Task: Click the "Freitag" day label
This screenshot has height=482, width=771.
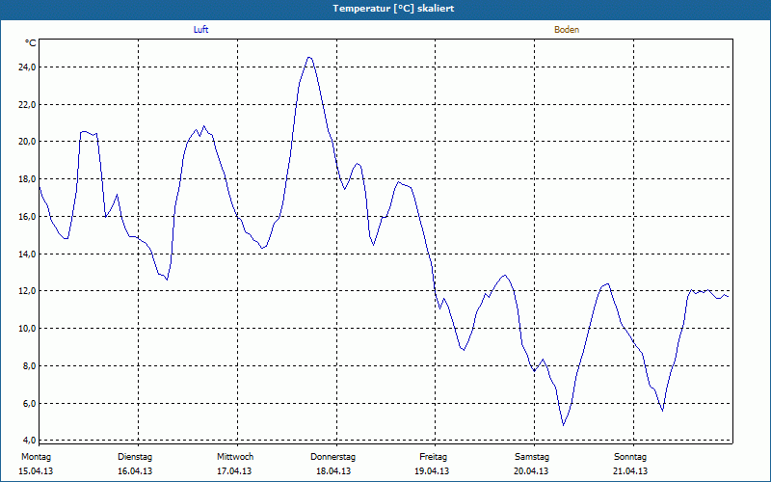Action: tap(433, 457)
